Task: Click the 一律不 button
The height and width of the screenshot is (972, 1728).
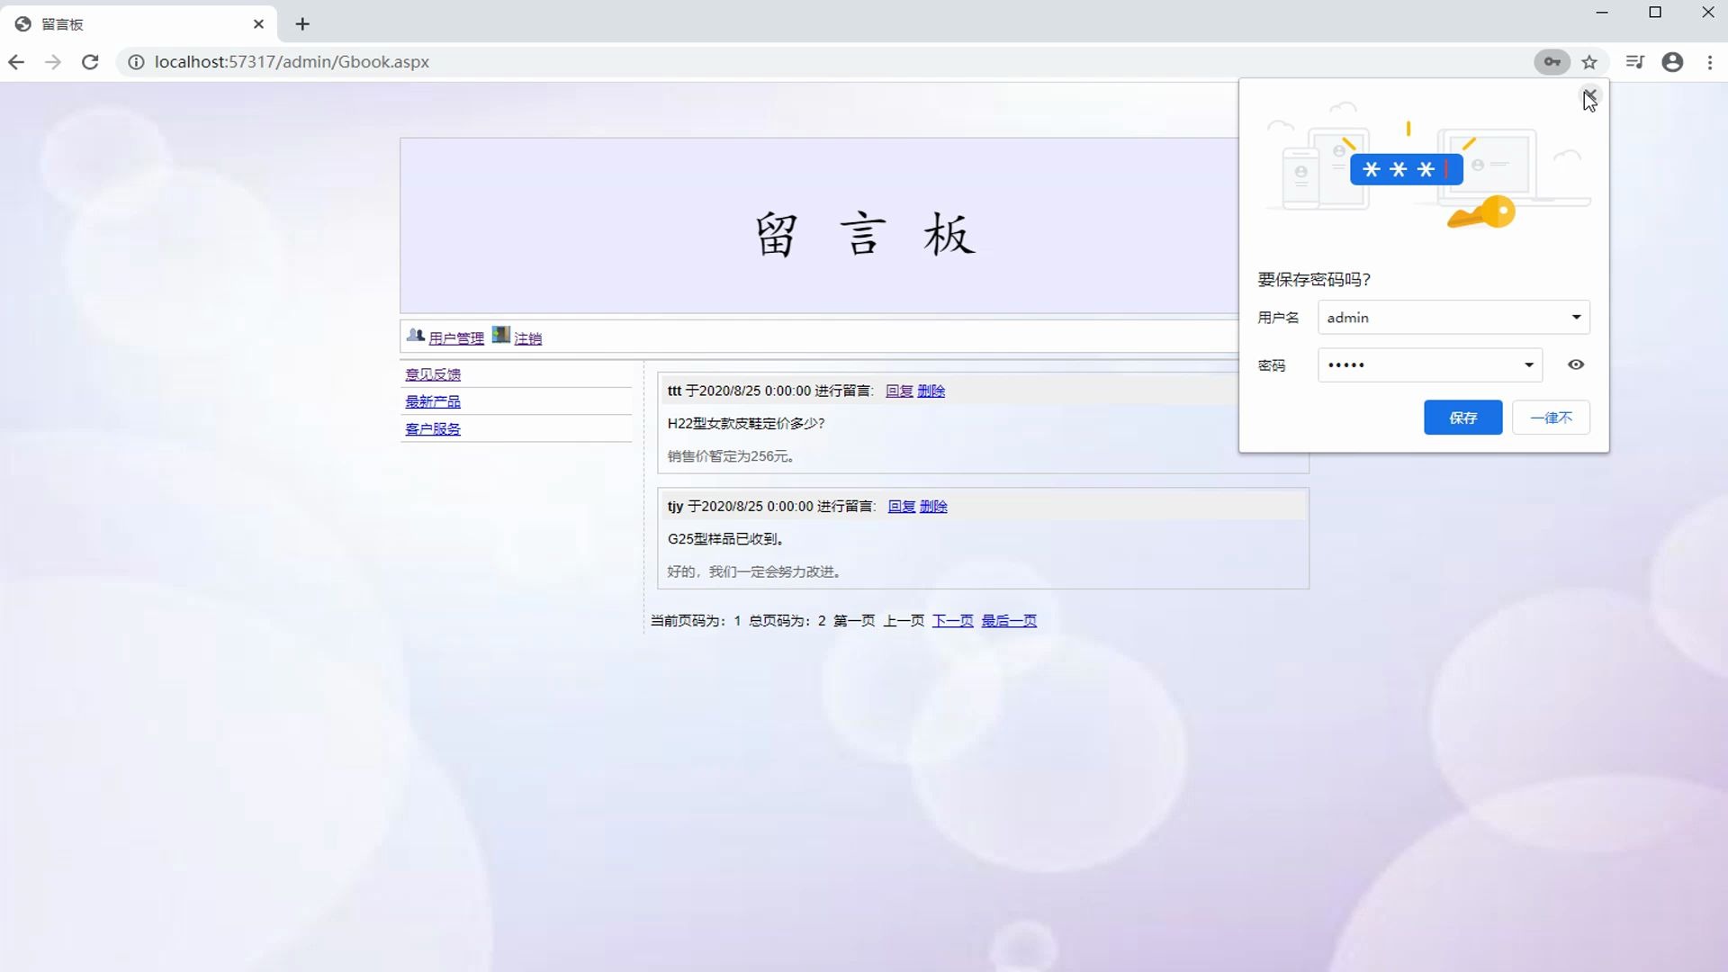Action: (x=1551, y=418)
